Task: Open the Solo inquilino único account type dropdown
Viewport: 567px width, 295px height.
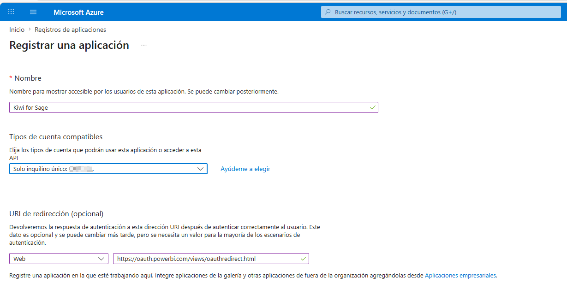Action: click(x=108, y=169)
